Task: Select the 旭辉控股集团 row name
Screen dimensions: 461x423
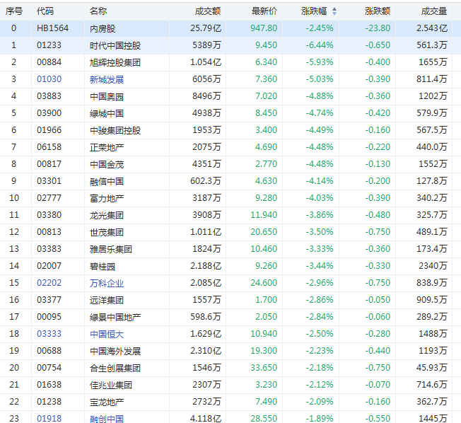Action: tap(115, 62)
